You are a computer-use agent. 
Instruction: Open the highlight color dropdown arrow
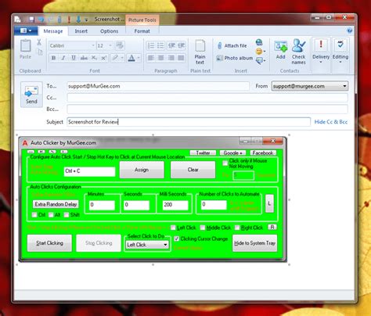tap(122, 58)
